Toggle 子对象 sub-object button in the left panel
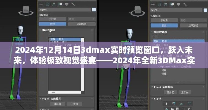Image resolution: width=208 pixels, height=110 pixels. pyautogui.click(x=53, y=19)
